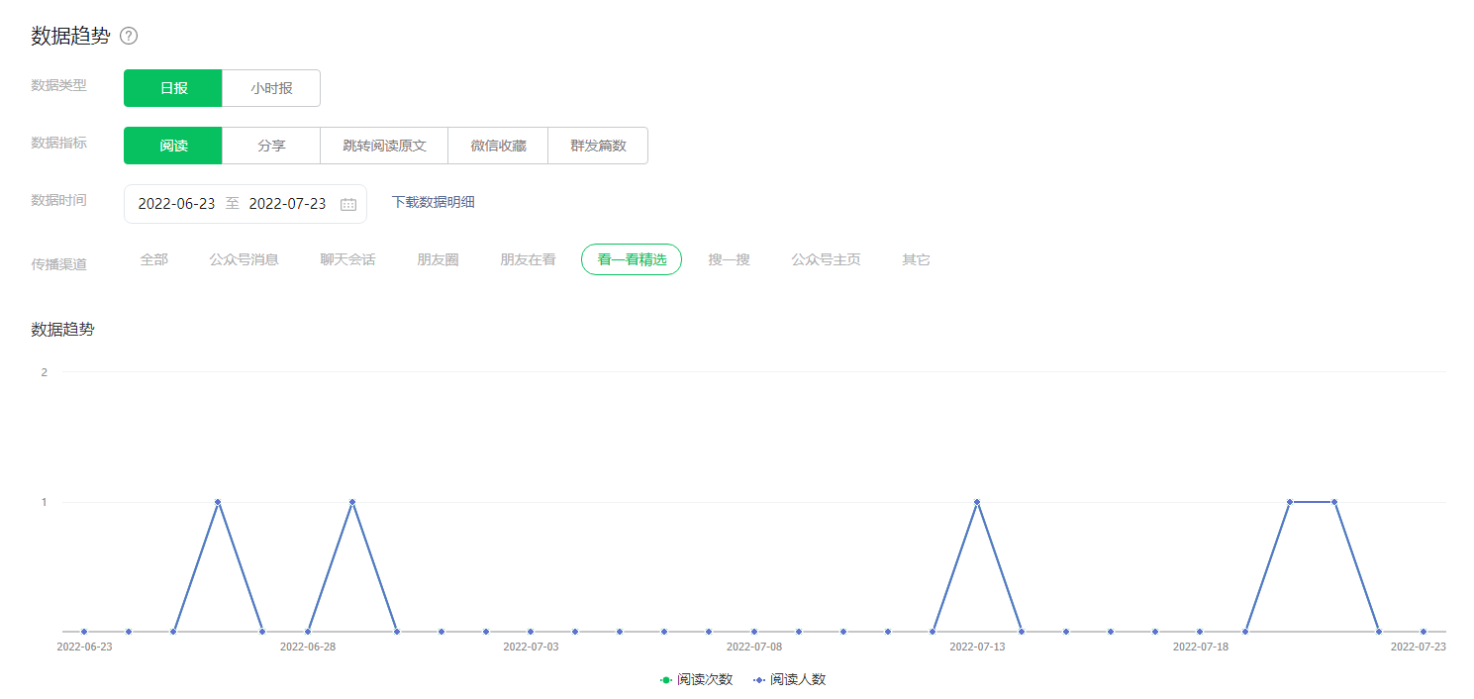Toggle the 阅读人数 legend series
The height and width of the screenshot is (699, 1474).
tap(789, 679)
